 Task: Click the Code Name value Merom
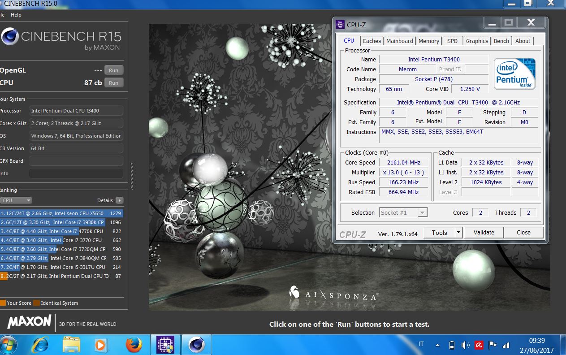tap(407, 69)
